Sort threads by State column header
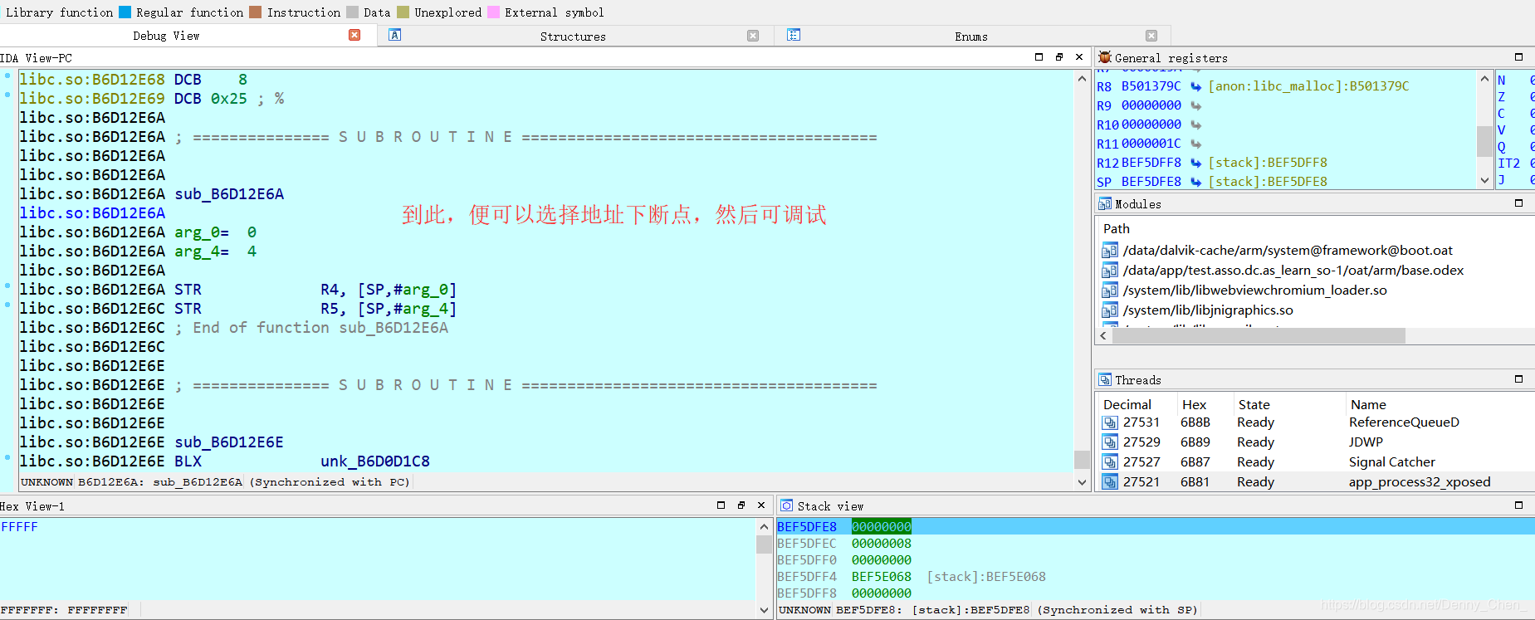 point(1254,405)
